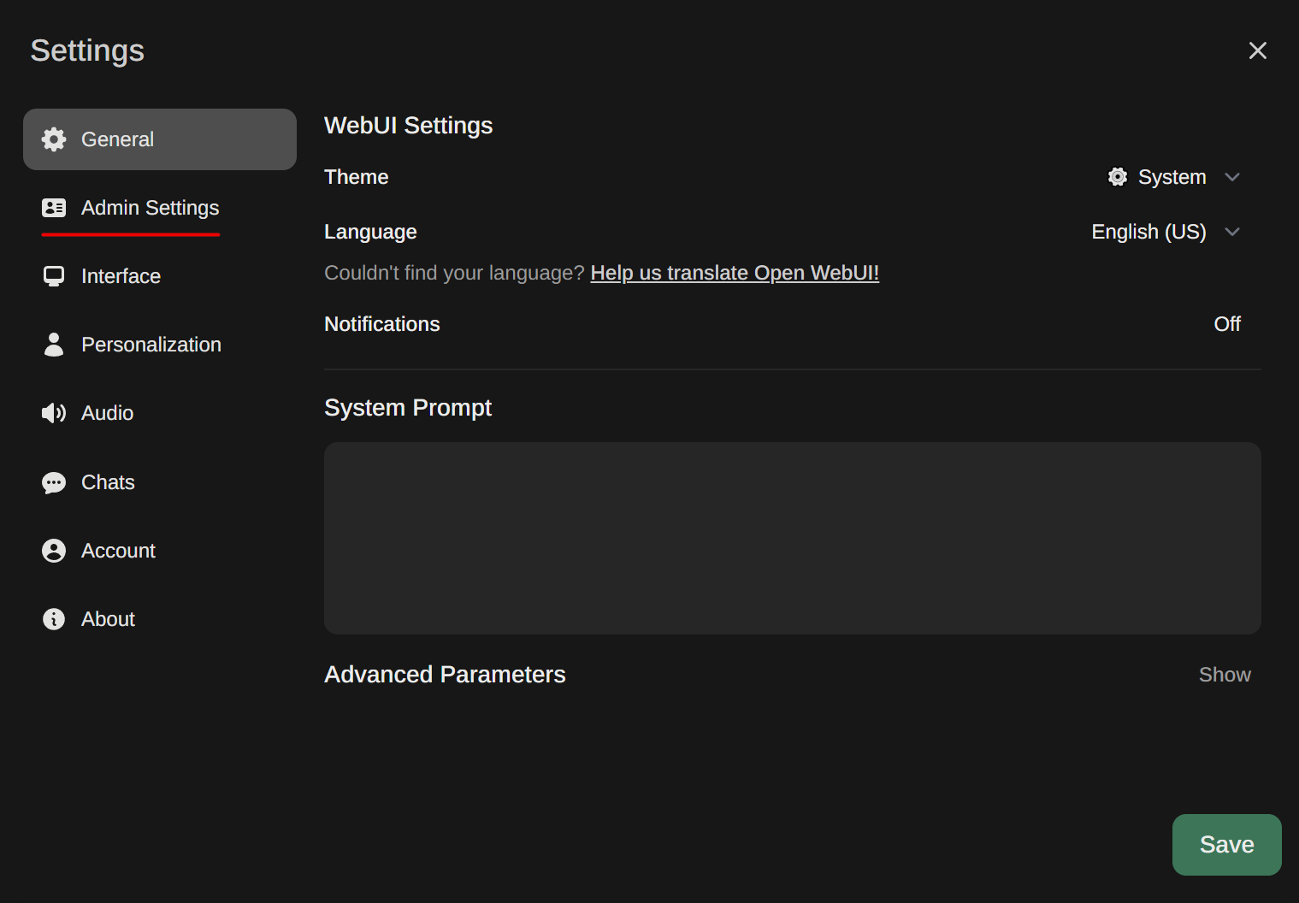This screenshot has height=903, width=1299.
Task: Click the Chats speech bubble icon
Action: pyautogui.click(x=54, y=483)
